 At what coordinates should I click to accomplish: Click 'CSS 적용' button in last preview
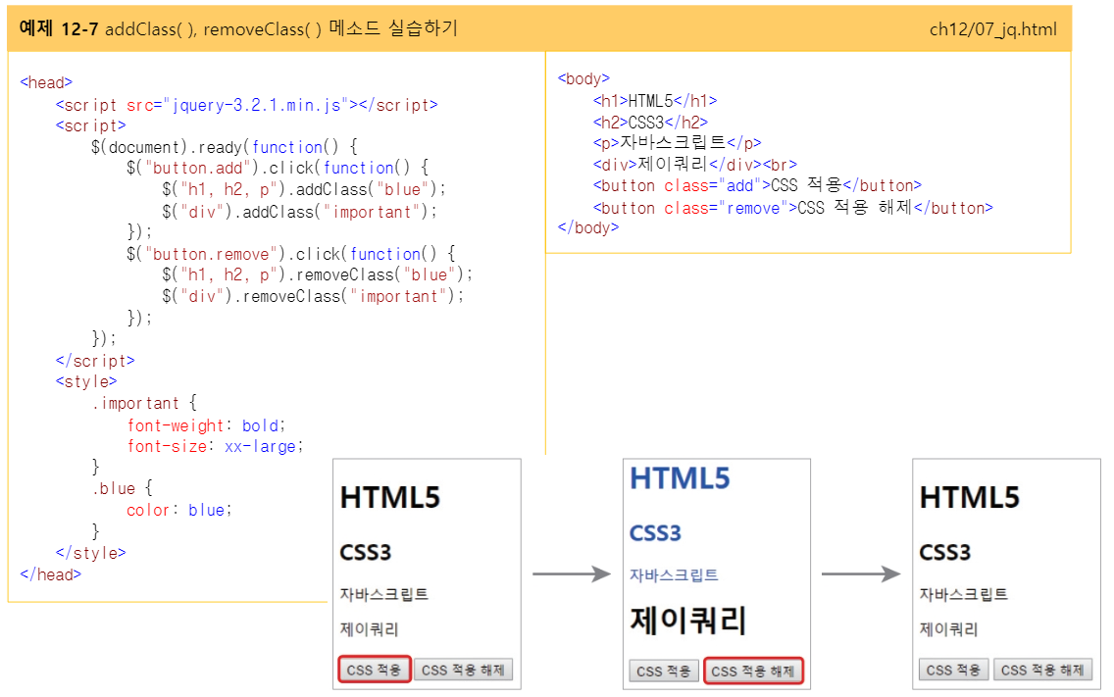click(953, 670)
